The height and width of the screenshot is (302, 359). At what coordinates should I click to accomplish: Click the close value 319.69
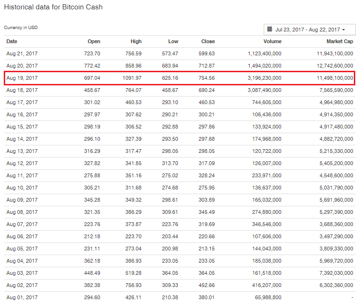point(206,224)
